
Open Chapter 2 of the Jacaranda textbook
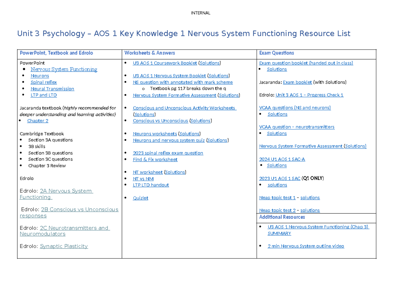tap(37, 121)
